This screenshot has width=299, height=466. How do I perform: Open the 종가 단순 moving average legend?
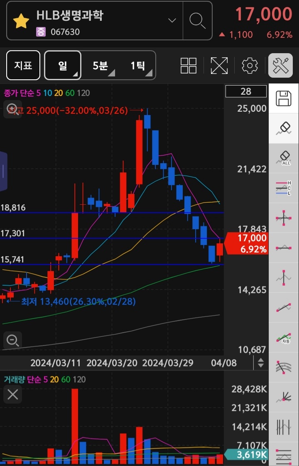click(x=47, y=93)
